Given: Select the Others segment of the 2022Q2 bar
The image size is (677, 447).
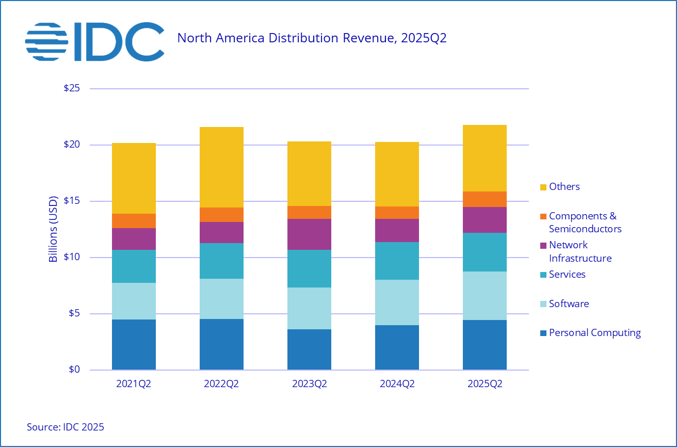Looking at the screenshot, I should coord(221,167).
